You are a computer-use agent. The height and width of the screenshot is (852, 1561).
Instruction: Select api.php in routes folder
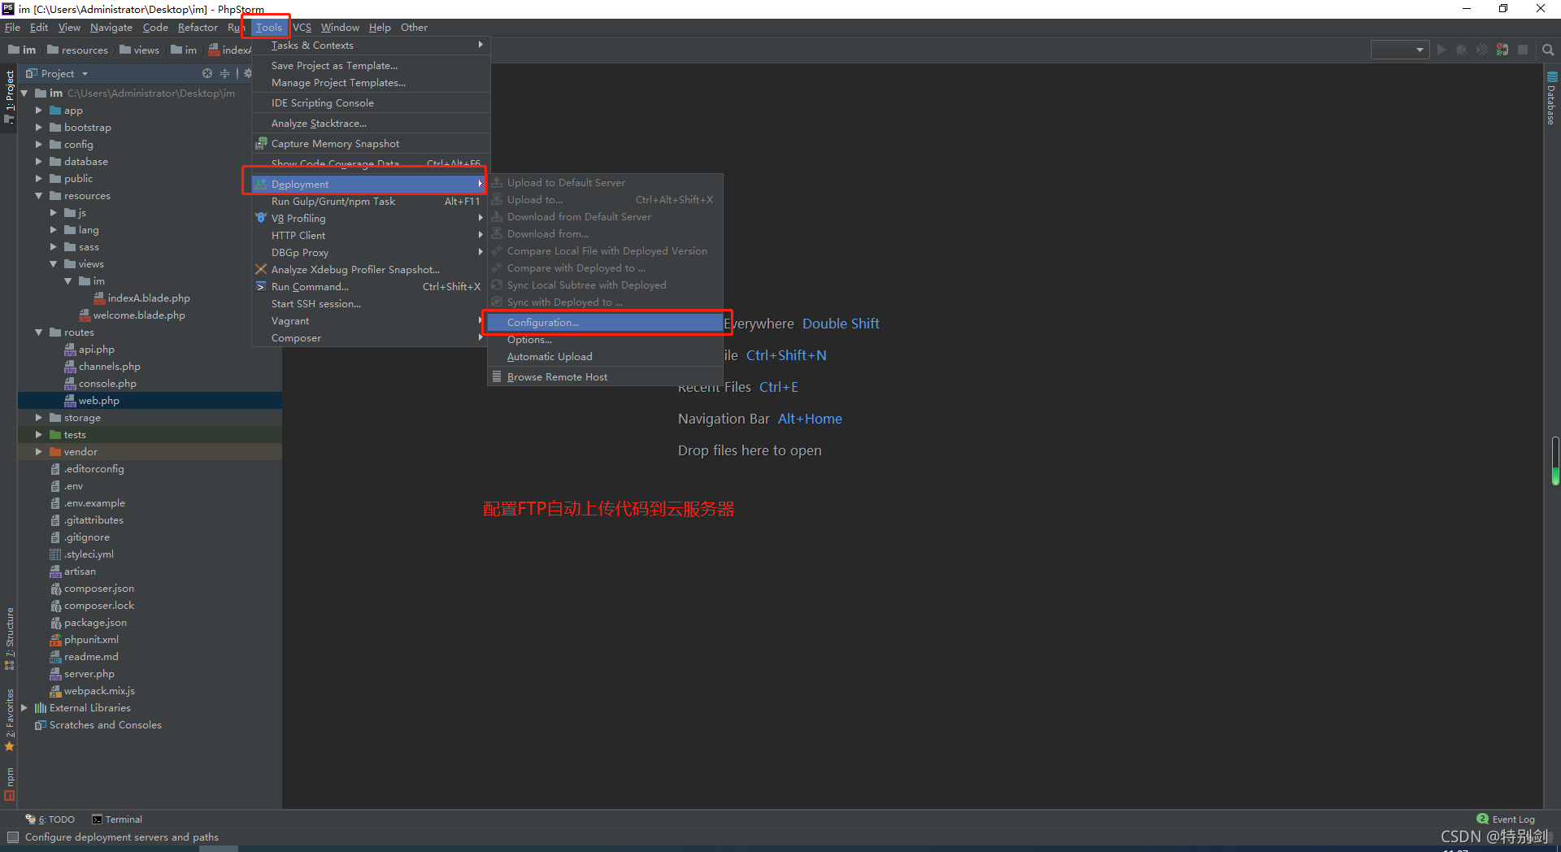click(96, 350)
